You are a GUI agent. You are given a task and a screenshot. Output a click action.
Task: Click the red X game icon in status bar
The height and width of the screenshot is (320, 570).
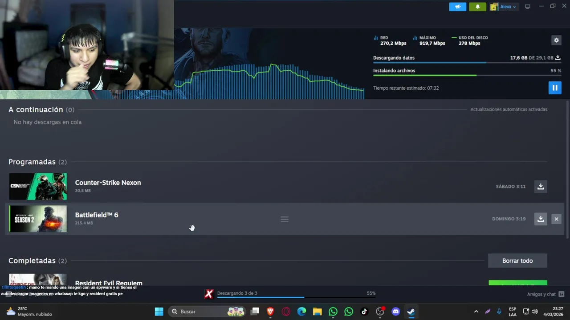pos(209,294)
